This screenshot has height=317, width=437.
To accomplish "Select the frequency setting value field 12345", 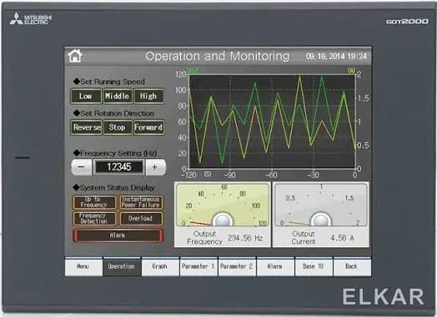I will tap(119, 167).
